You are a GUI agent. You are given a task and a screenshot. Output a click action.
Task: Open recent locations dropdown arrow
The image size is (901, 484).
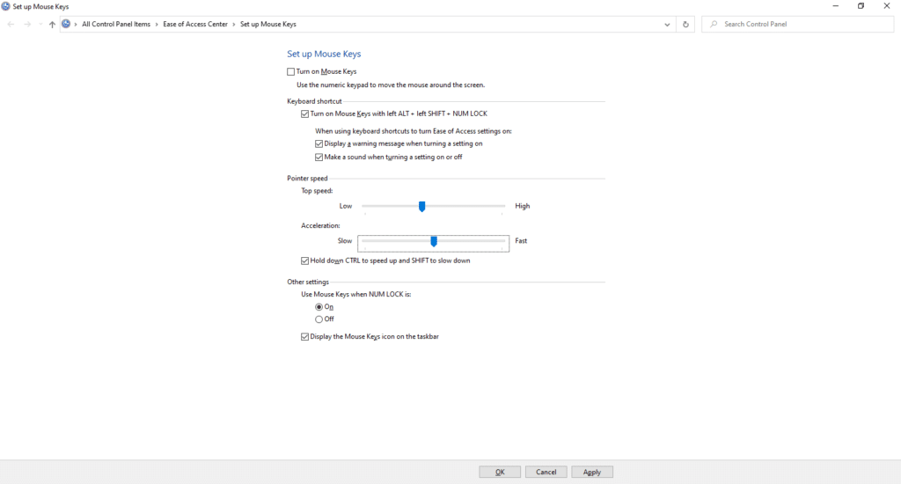pos(40,24)
